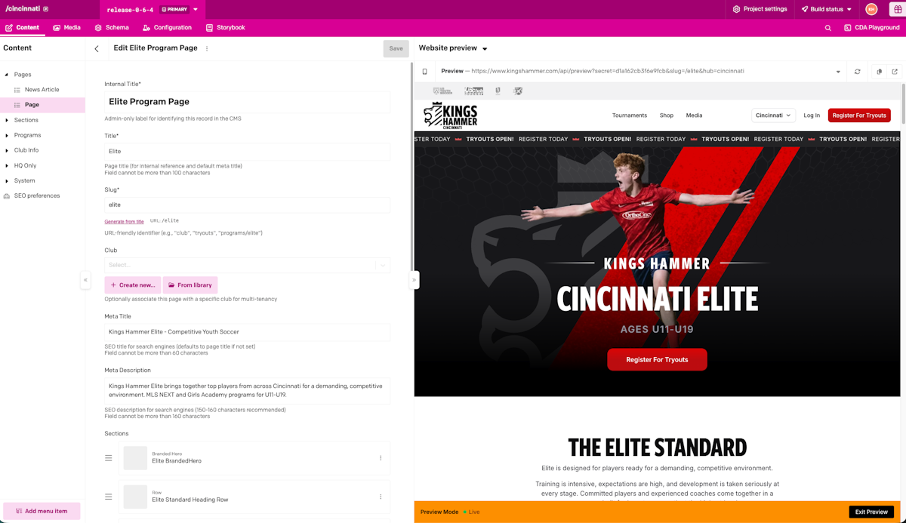Copy the preview link
The width and height of the screenshot is (906, 523).
click(x=880, y=72)
